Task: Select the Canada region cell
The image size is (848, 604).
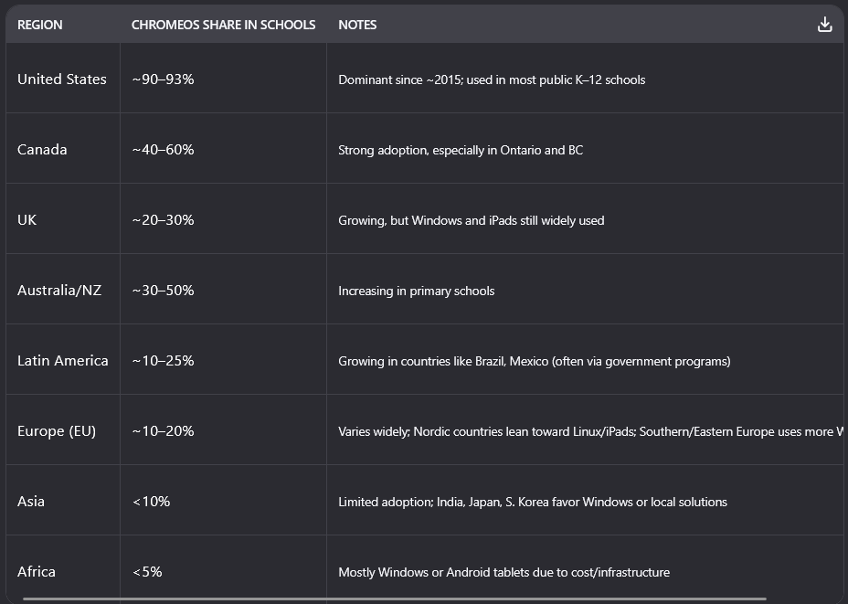Action: pos(42,150)
